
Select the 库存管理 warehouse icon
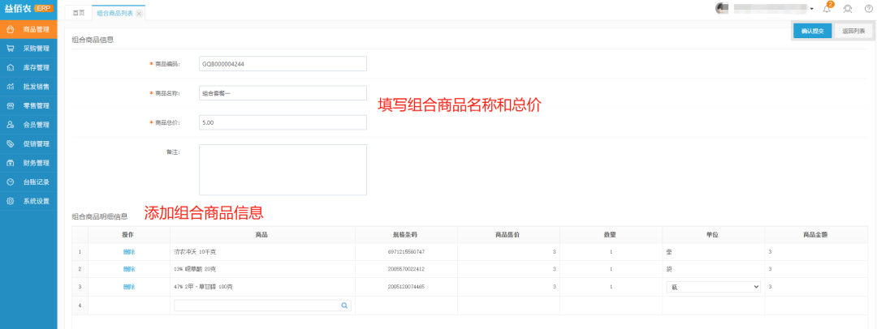click(11, 67)
